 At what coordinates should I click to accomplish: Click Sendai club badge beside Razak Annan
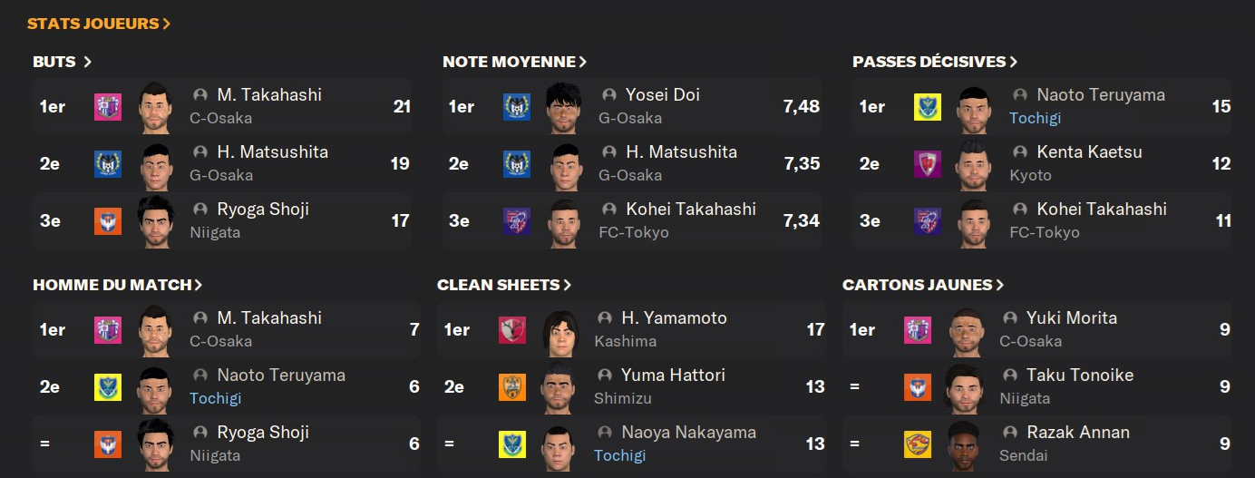[x=918, y=444]
